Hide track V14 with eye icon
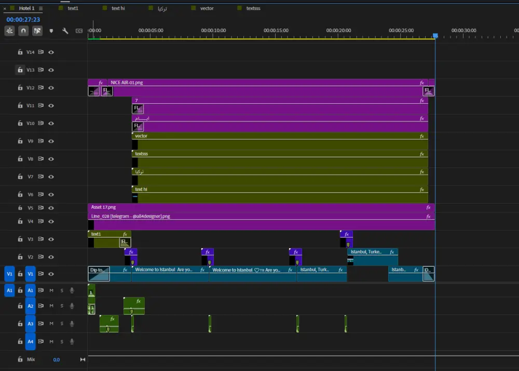The width and height of the screenshot is (519, 371). pos(51,52)
